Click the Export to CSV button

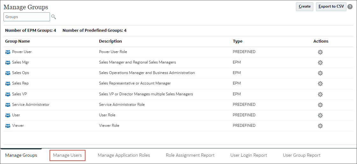(x=331, y=7)
